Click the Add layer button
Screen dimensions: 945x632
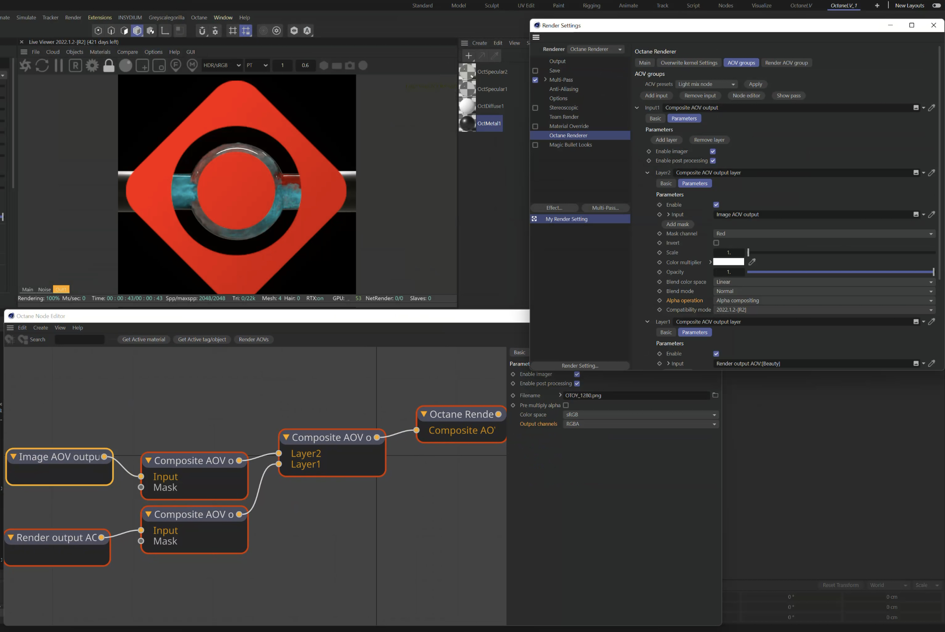click(x=666, y=140)
